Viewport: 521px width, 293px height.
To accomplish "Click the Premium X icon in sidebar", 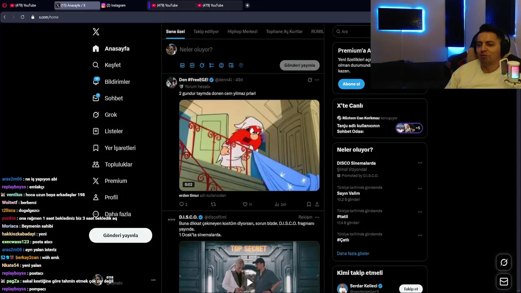I will click(x=96, y=181).
